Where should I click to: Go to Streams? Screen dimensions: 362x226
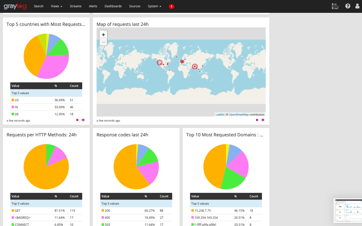[76, 6]
